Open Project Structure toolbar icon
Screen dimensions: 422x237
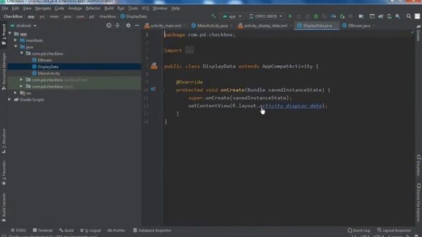click(x=361, y=16)
